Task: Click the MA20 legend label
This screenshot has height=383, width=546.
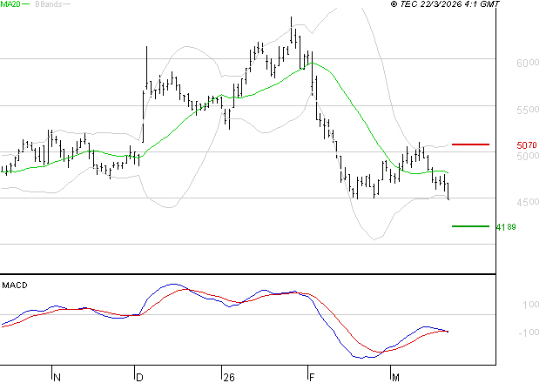Action: 10,4
